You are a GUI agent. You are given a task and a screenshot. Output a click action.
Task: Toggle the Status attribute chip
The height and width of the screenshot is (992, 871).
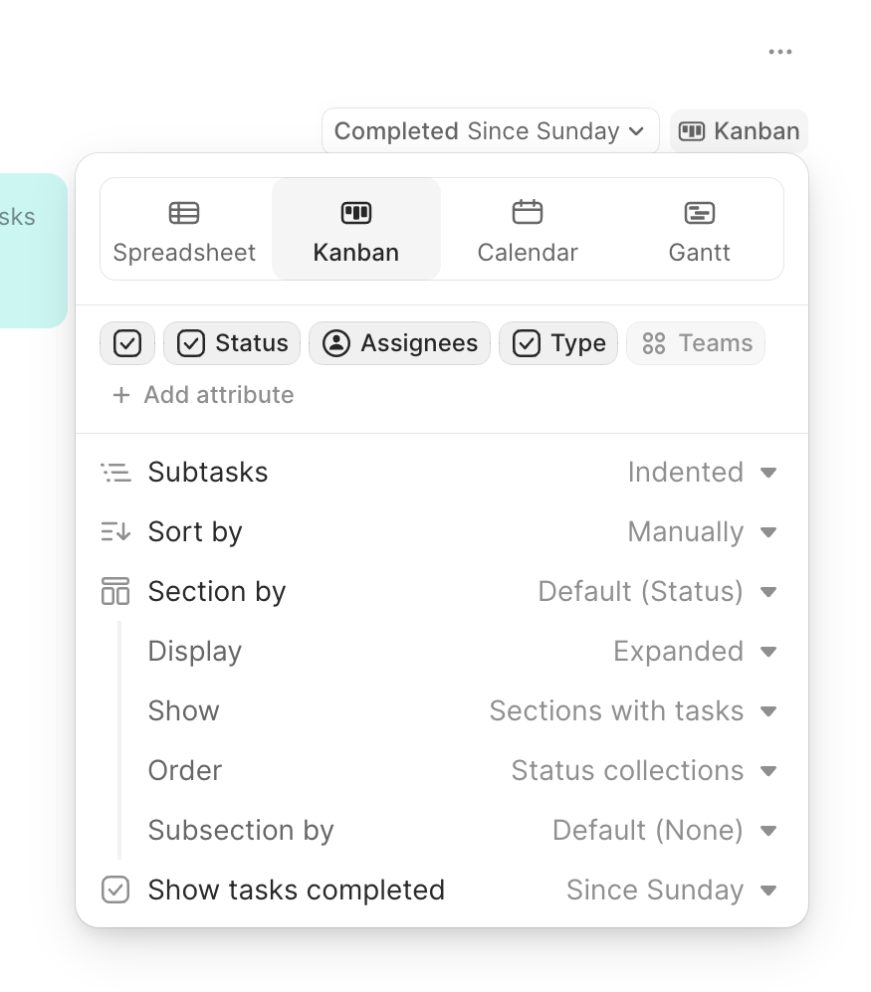point(231,342)
